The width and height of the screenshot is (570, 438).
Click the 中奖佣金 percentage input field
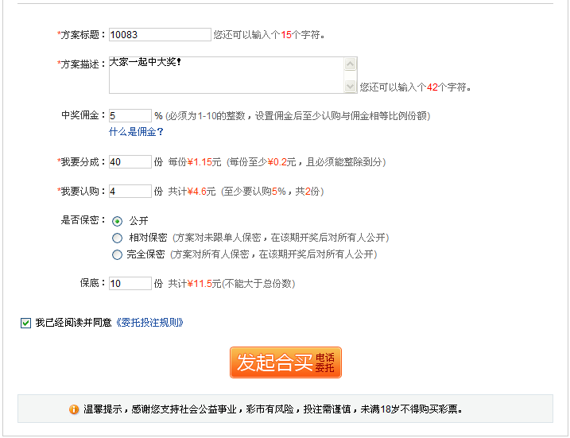(x=130, y=116)
